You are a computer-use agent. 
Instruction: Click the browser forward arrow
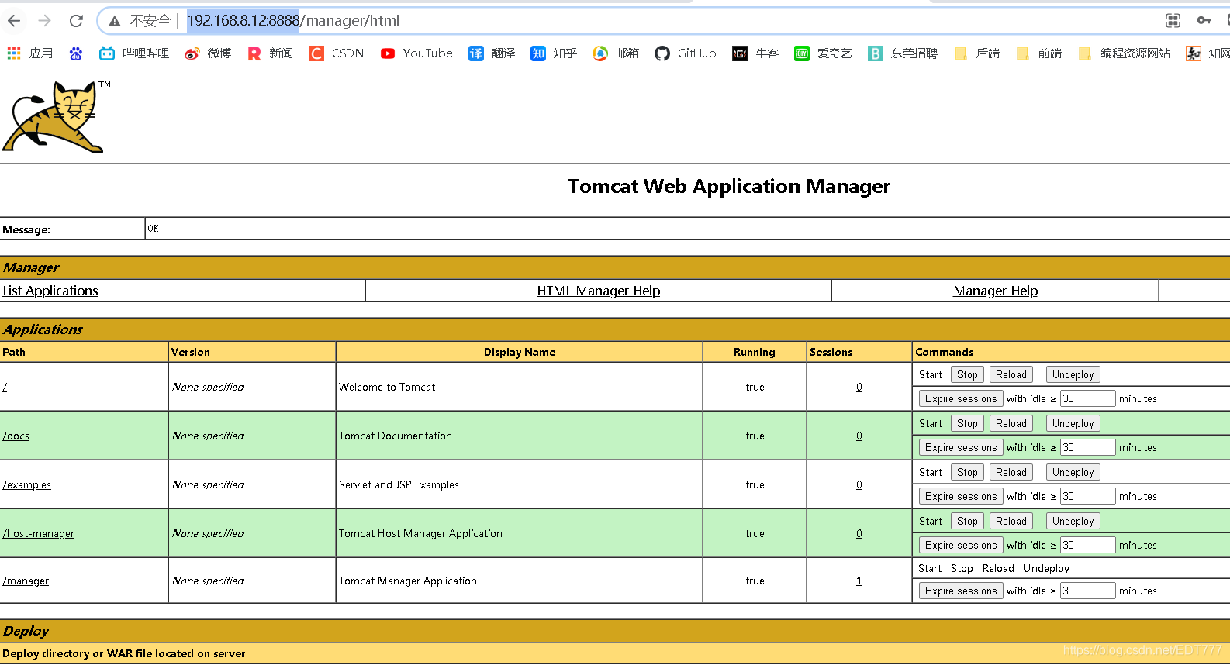45,21
